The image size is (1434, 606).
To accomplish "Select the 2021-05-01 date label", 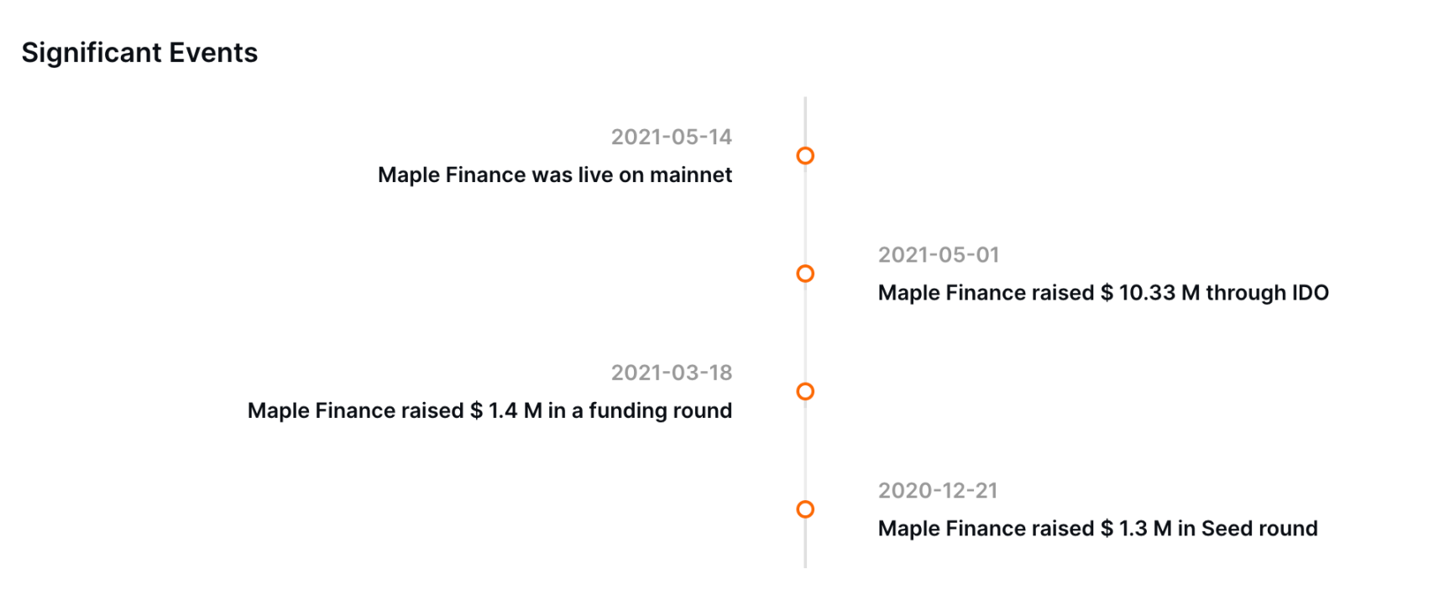I will coord(939,255).
